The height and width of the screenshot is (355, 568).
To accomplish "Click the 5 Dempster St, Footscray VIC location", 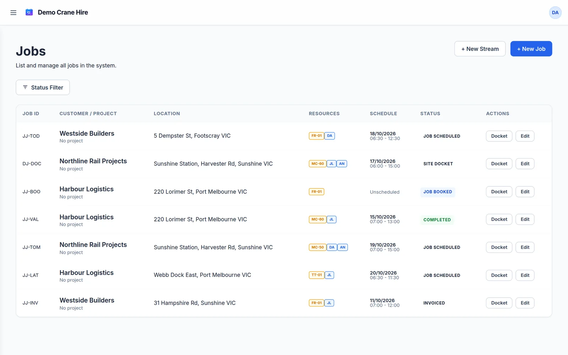I will 192,136.
